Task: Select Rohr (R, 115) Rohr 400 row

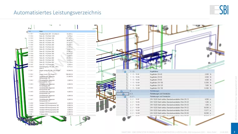Action: [x=62, y=58]
